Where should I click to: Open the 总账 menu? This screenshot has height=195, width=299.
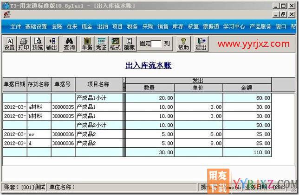pos(57,27)
